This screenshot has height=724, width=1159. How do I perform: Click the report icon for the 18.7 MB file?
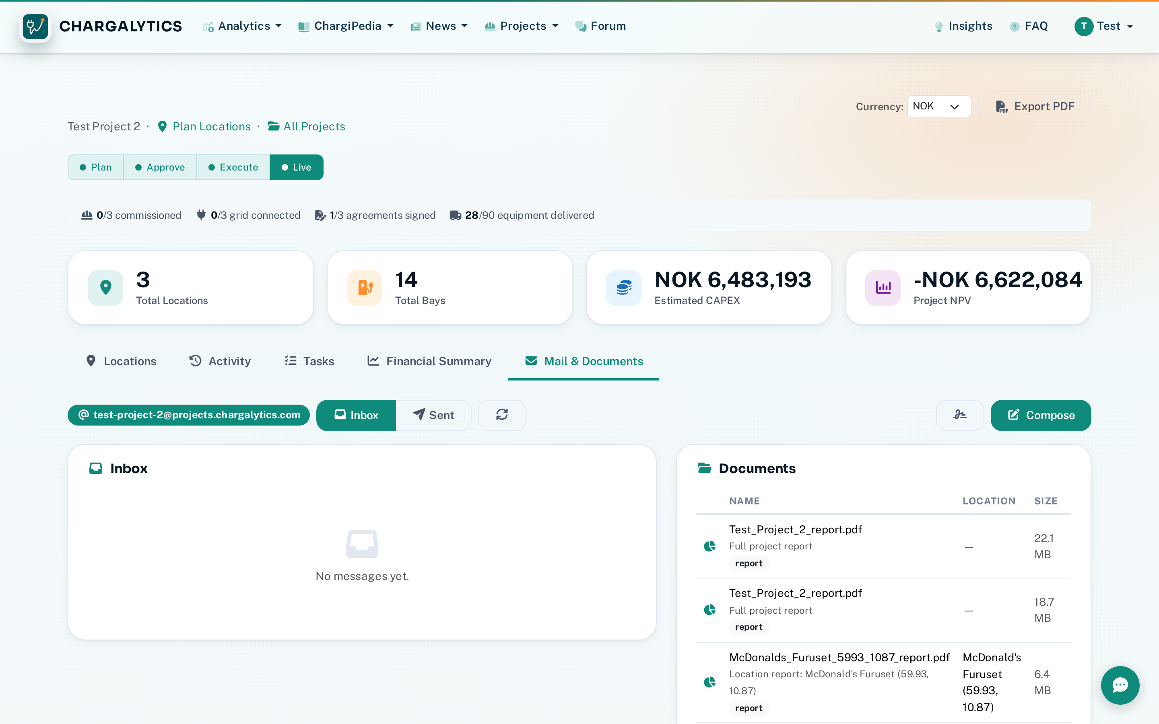[710, 610]
